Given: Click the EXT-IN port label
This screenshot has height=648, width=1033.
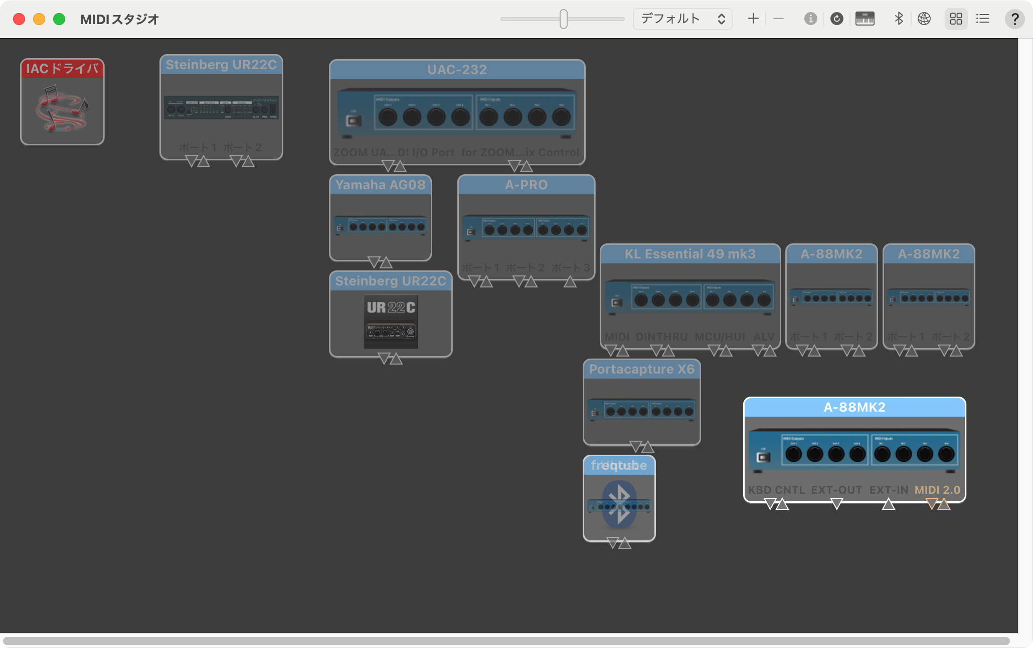Looking at the screenshot, I should [889, 490].
